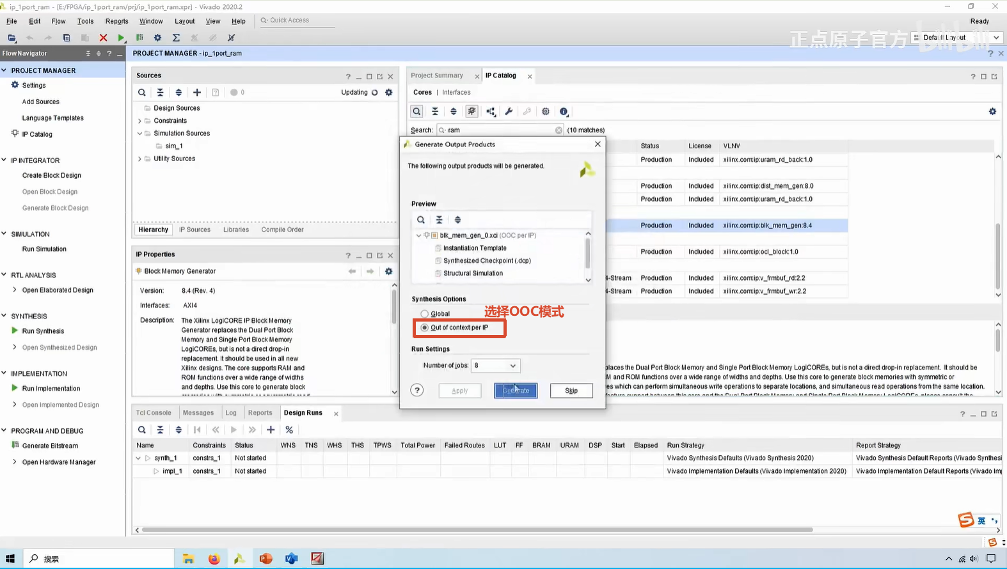Switch to the Tcl Console tab

pyautogui.click(x=154, y=413)
